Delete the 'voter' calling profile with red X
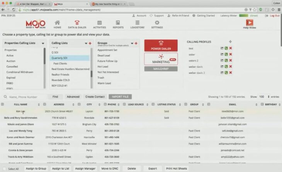The height and width of the screenshot is (172, 282). [x=231, y=54]
